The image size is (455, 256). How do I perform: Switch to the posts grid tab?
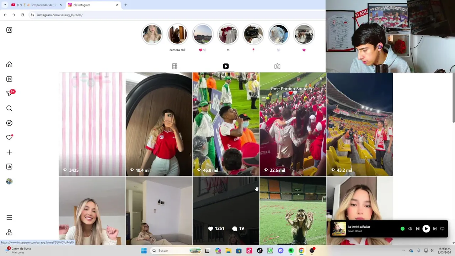click(175, 66)
